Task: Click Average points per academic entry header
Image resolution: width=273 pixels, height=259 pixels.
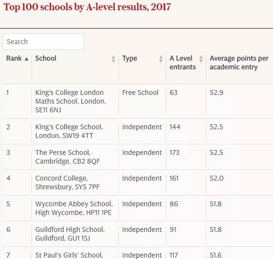Action: coord(239,62)
